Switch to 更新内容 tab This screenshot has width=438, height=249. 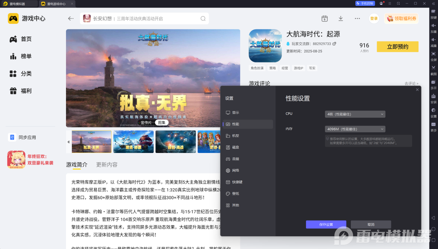106,165
